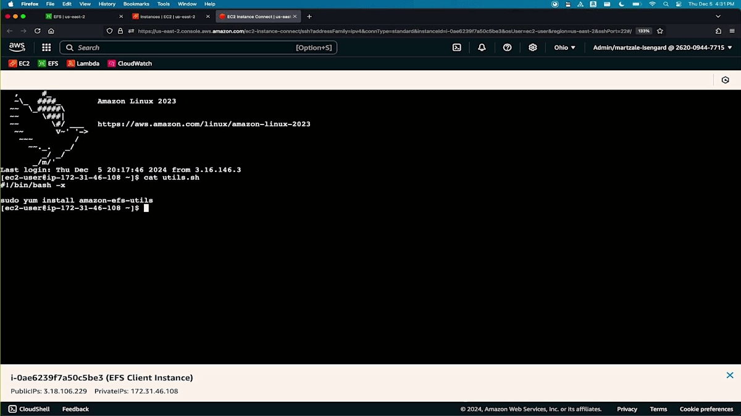Open the Terms link in the footer
Viewport: 741px width, 416px height.
coord(658,409)
